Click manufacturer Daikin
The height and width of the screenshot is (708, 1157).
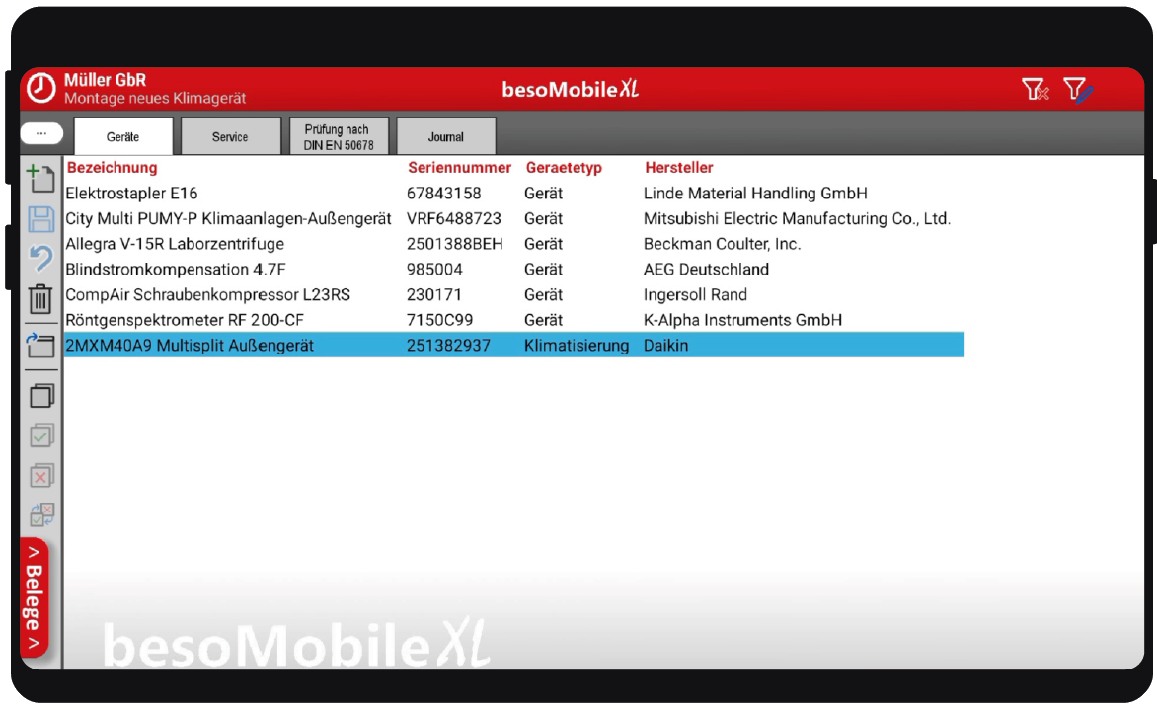(x=665, y=346)
